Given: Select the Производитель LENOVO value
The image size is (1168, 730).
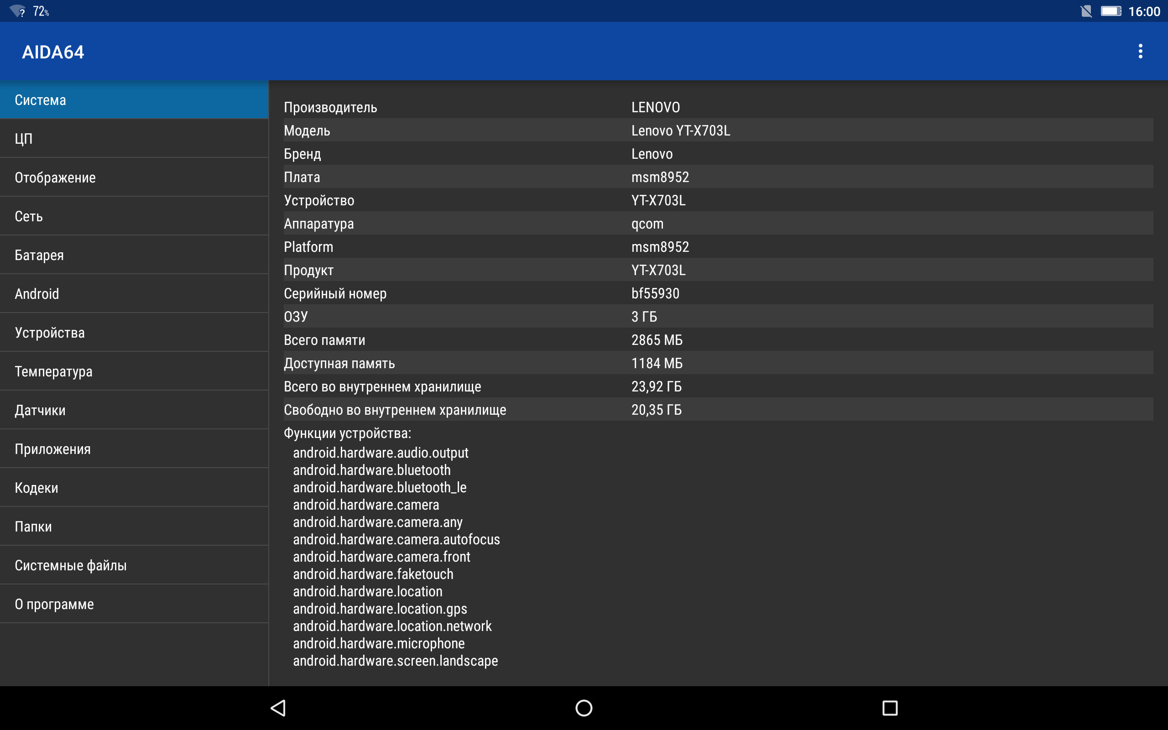Looking at the screenshot, I should coord(656,107).
